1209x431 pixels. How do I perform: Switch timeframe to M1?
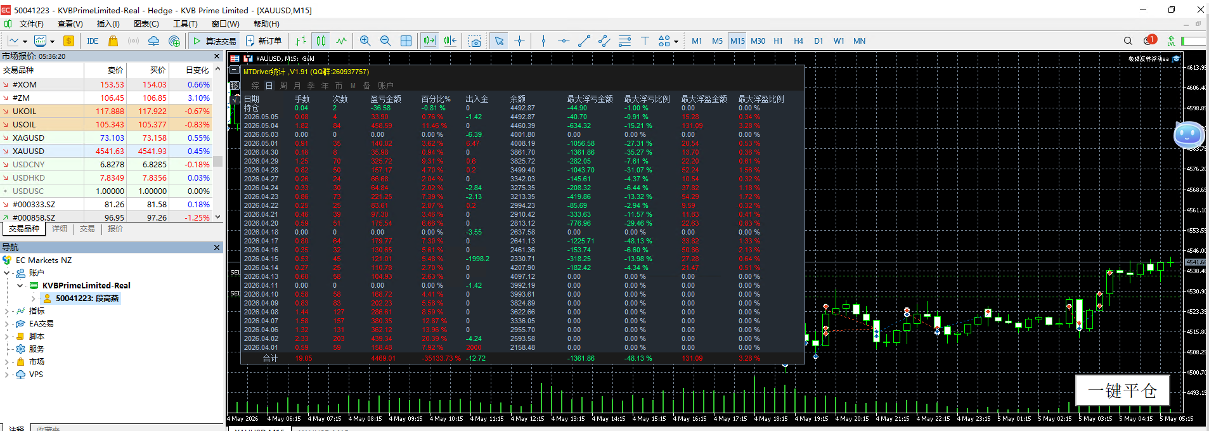tap(697, 41)
